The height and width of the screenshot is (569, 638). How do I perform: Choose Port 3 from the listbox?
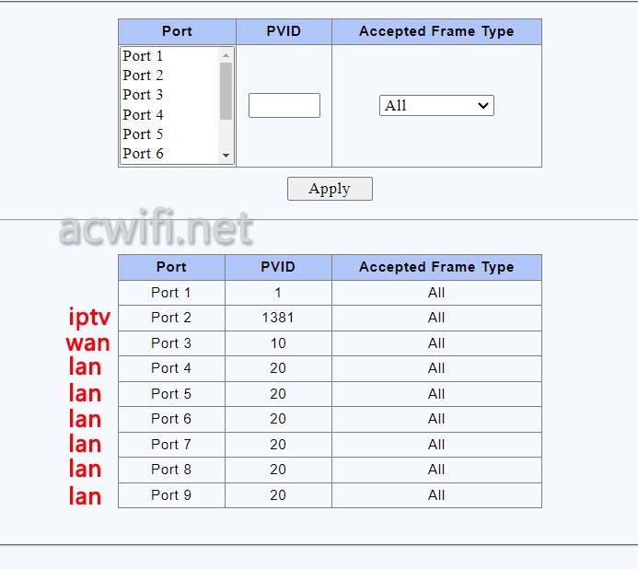point(144,95)
